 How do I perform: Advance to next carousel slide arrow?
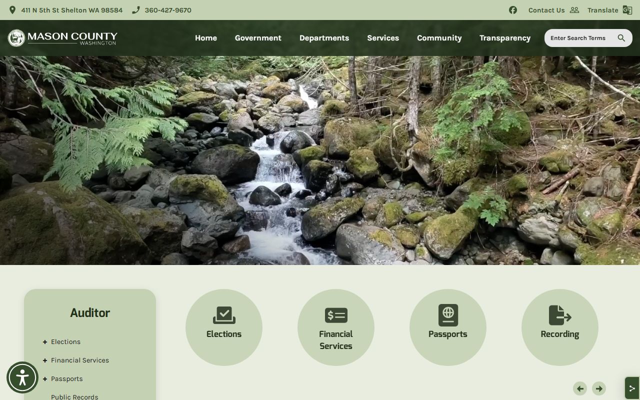tap(599, 388)
